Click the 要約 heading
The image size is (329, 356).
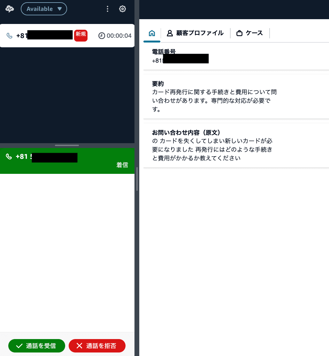click(x=158, y=84)
